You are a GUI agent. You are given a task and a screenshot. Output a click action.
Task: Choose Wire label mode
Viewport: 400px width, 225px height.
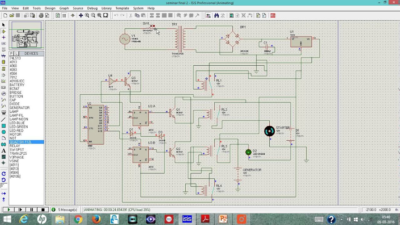4,44
